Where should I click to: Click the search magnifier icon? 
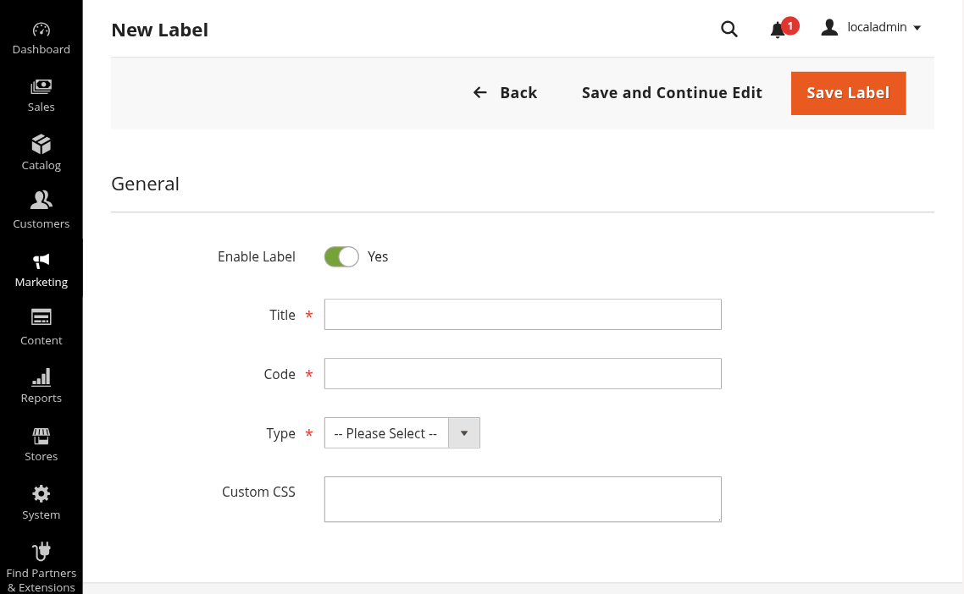[729, 29]
